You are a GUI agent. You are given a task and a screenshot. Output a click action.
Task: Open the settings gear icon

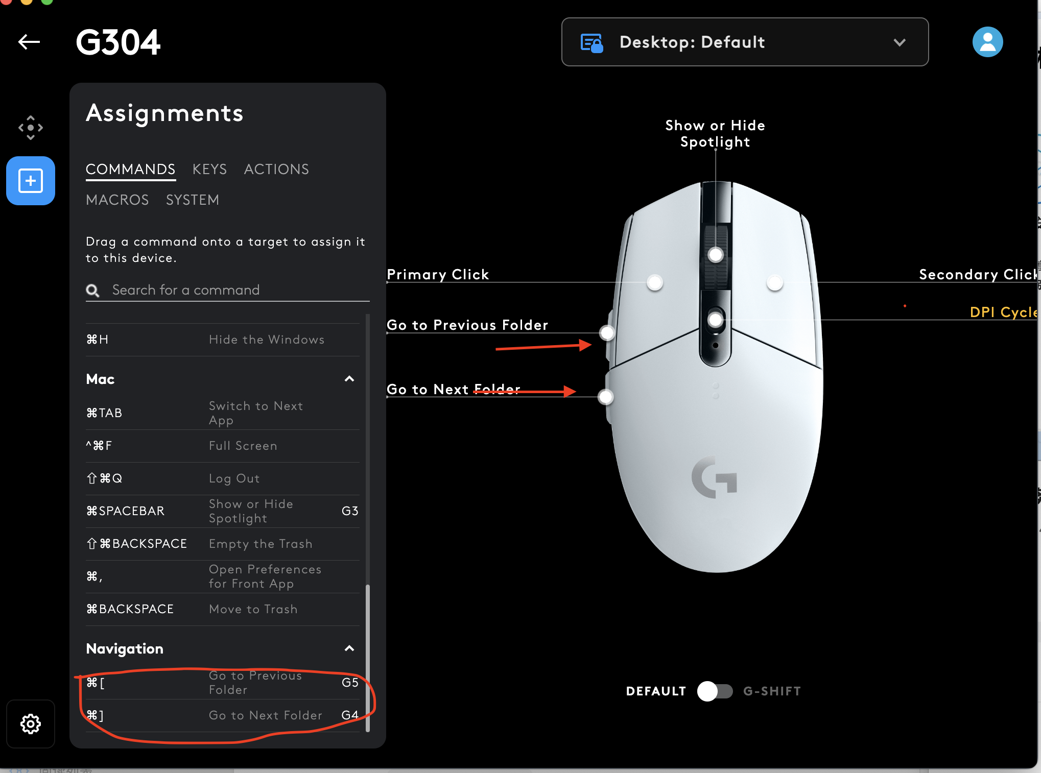[x=31, y=723]
